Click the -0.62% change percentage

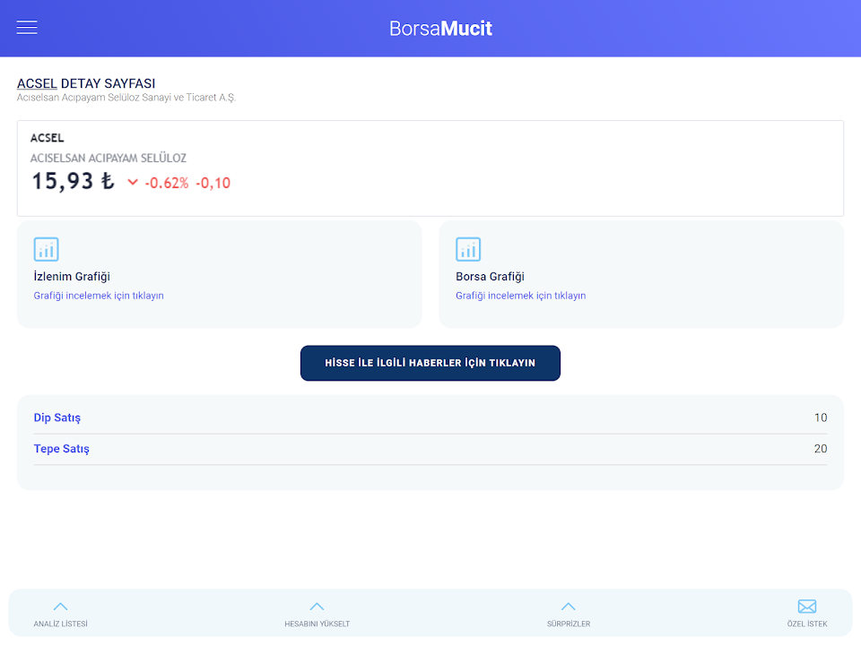click(167, 183)
